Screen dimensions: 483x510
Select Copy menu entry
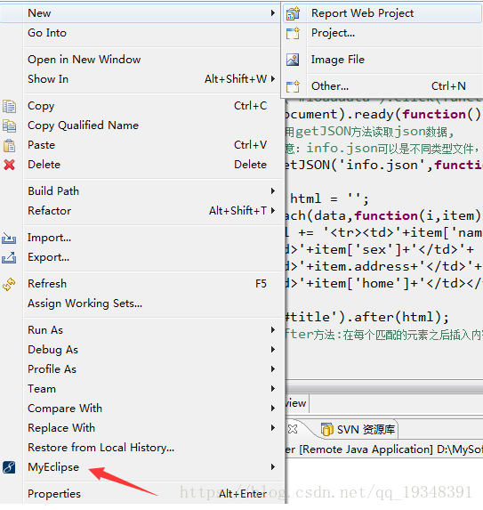(x=141, y=106)
